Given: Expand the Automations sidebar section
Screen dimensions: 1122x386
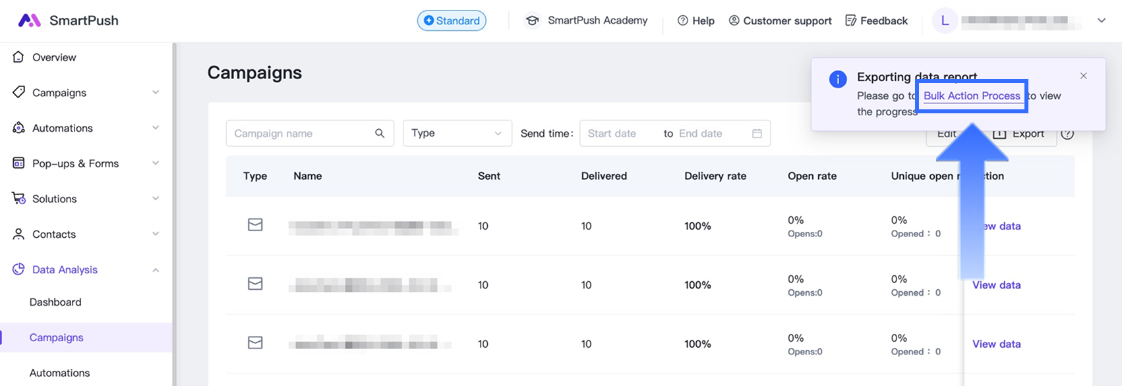Looking at the screenshot, I should 156,128.
